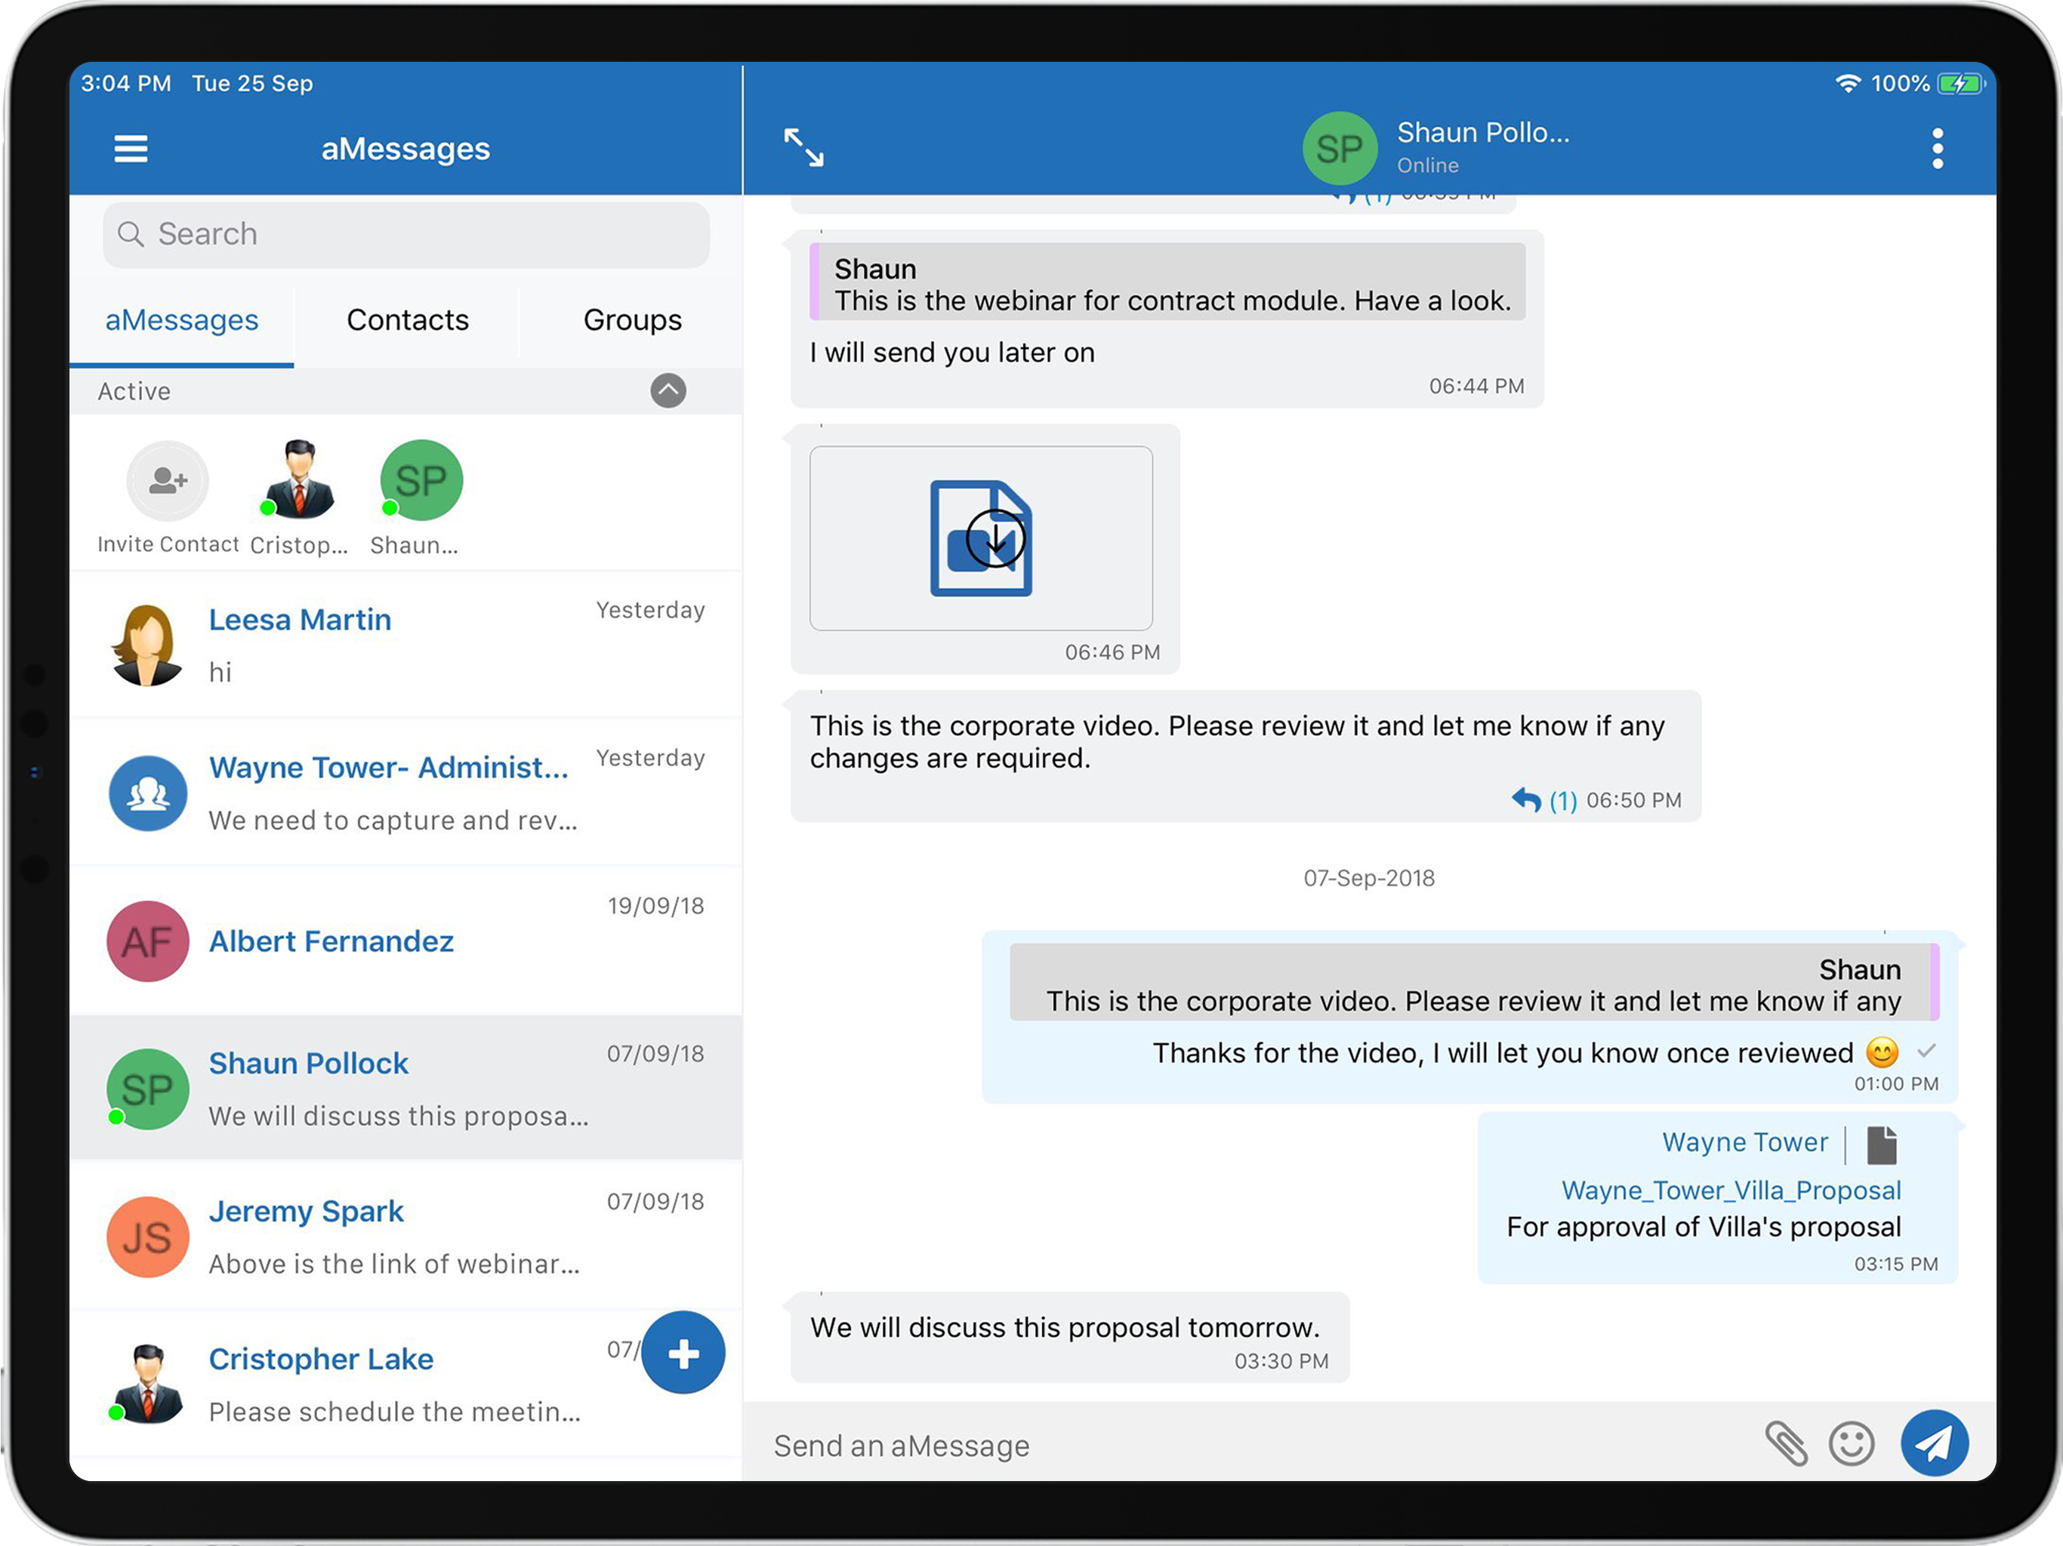
Task: Open the Cristopher Lake conversation
Action: coord(406,1384)
